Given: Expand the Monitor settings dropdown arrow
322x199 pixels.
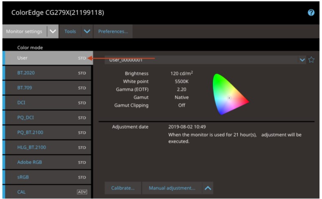Looking at the screenshot, I should 53,31.
